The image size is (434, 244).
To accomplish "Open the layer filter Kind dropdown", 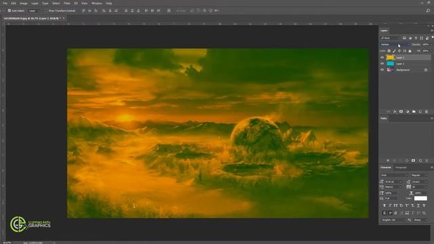I will (391, 38).
